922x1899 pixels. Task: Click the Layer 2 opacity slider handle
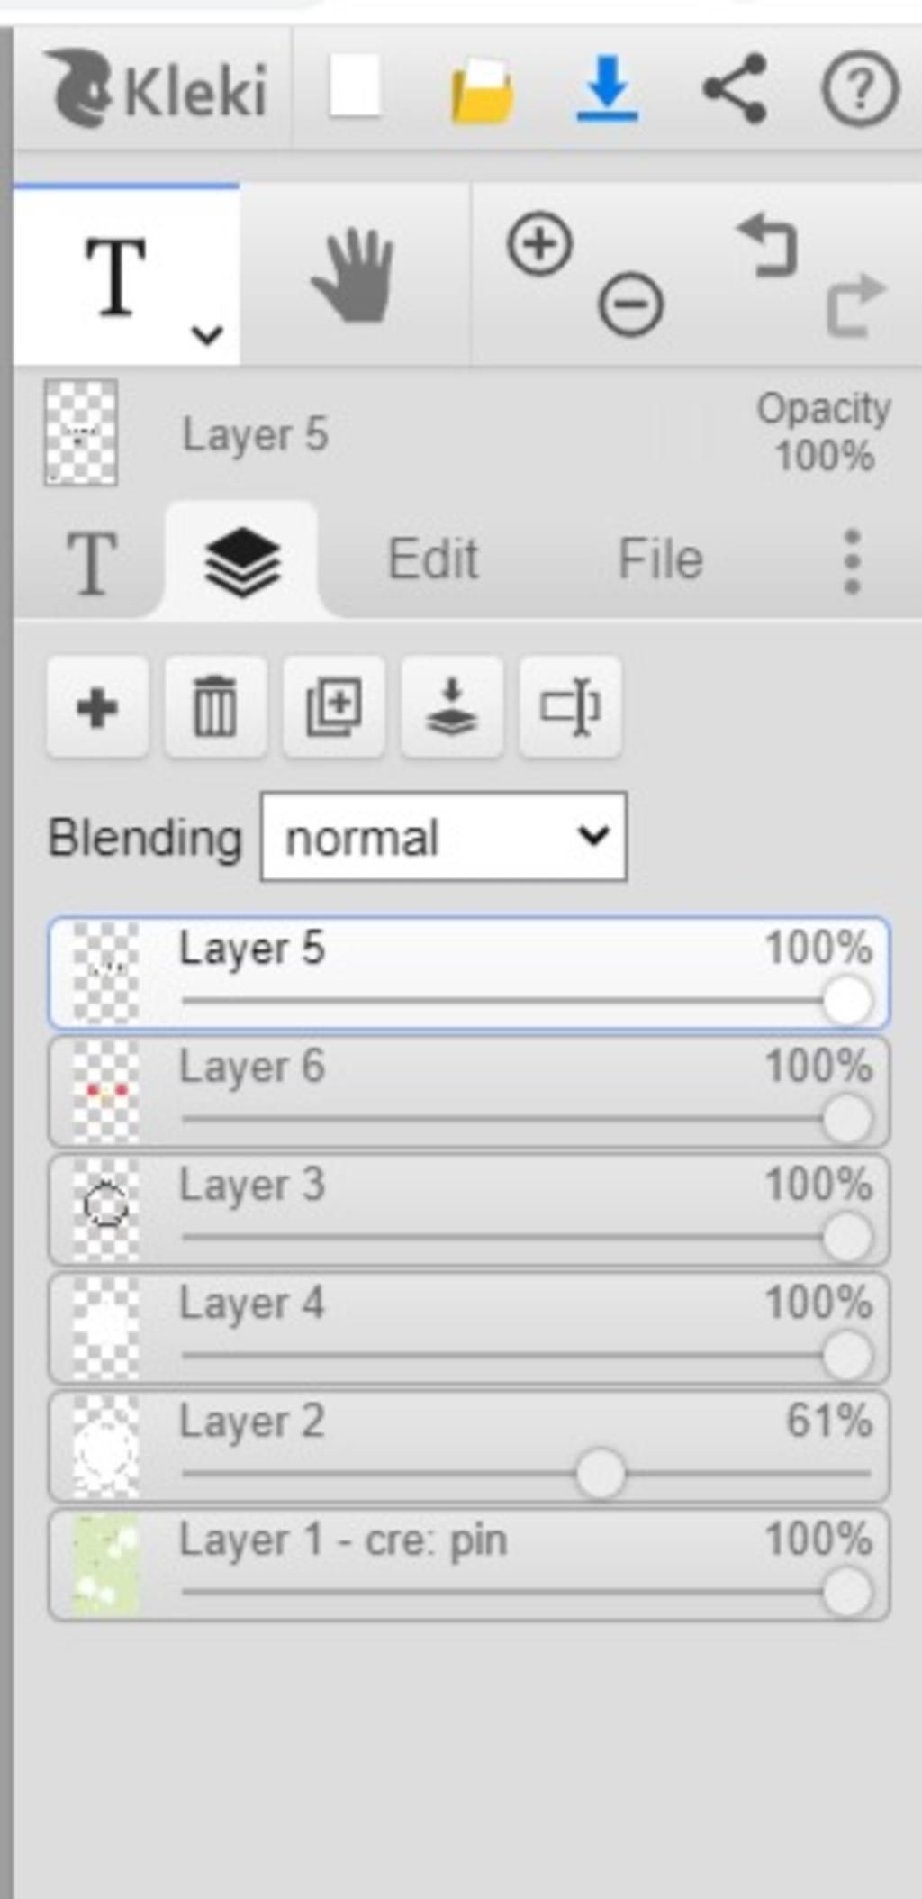[x=601, y=1474]
